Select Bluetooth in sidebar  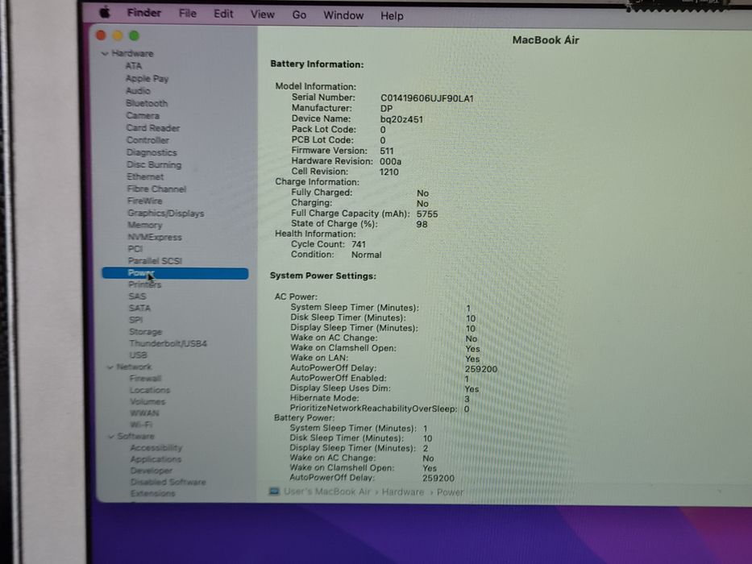[147, 103]
